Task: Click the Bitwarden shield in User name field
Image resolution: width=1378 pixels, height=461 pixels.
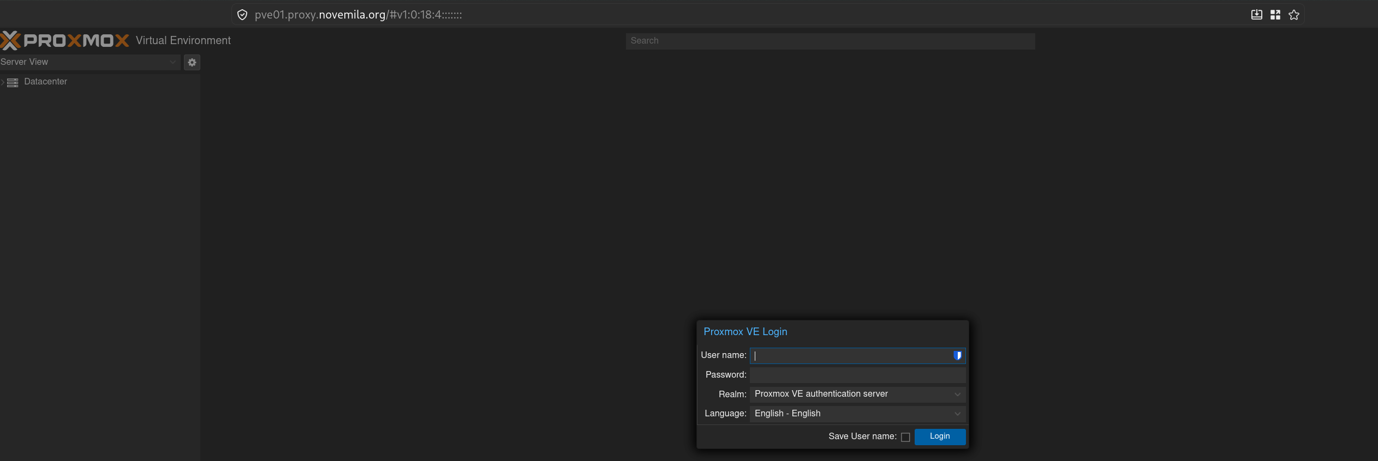Action: pyautogui.click(x=957, y=356)
